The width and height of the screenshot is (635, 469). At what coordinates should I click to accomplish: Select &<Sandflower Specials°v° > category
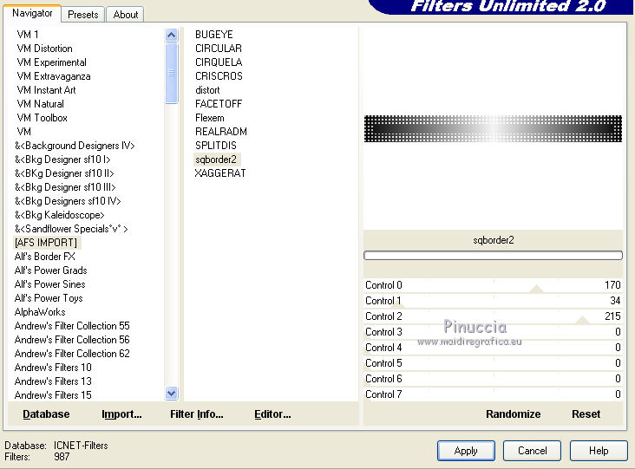(x=71, y=229)
